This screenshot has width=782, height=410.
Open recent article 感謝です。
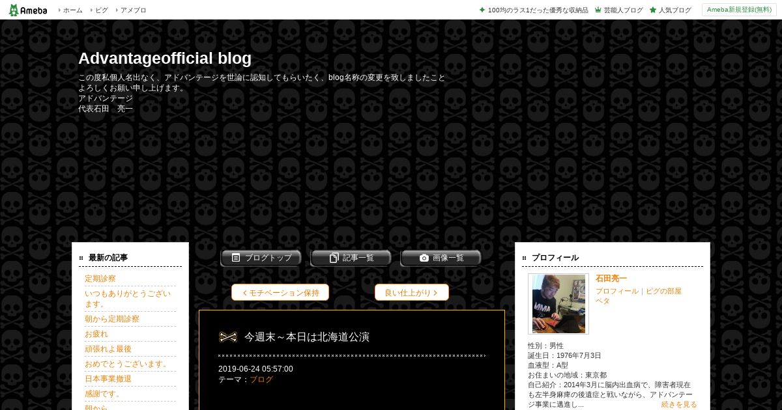click(104, 394)
